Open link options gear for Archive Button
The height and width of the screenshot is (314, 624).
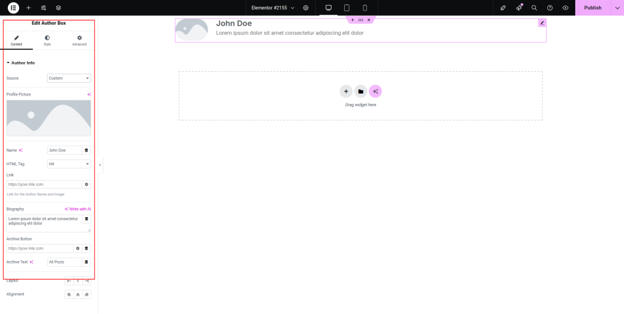(x=78, y=248)
